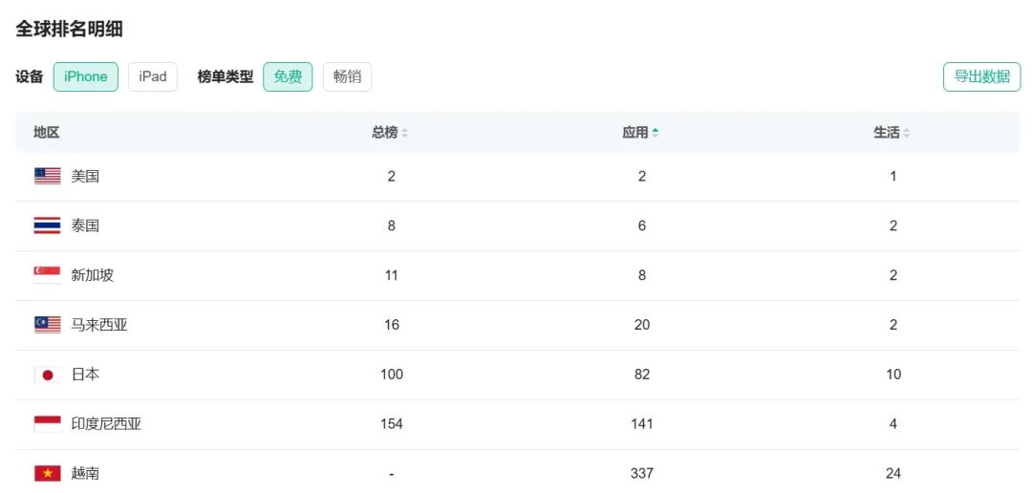1032x493 pixels.
Task: Click 生活 value 24 for 越南
Action: point(893,473)
